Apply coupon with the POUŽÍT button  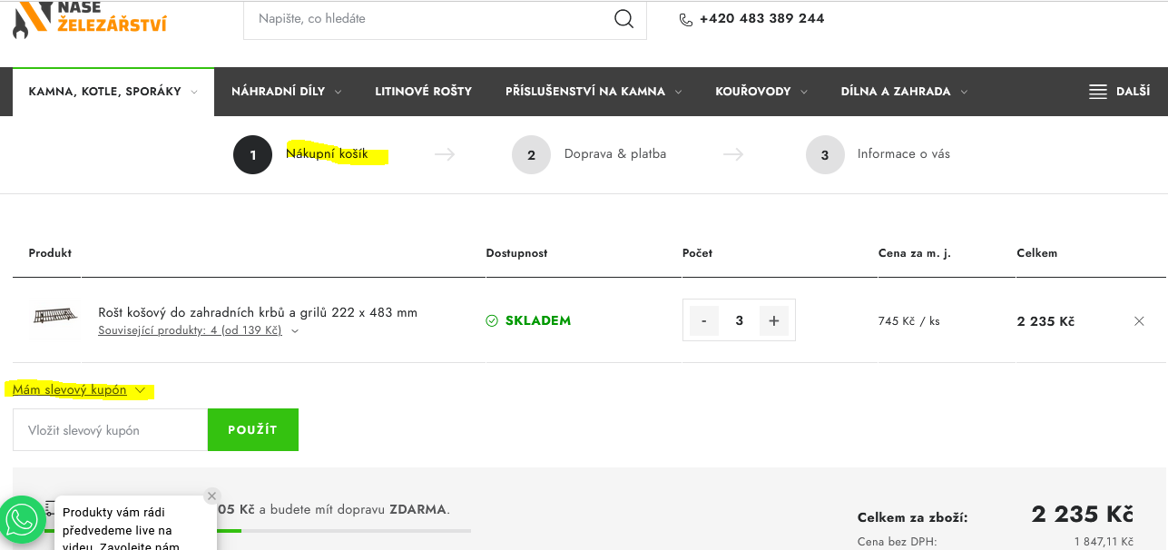click(253, 429)
